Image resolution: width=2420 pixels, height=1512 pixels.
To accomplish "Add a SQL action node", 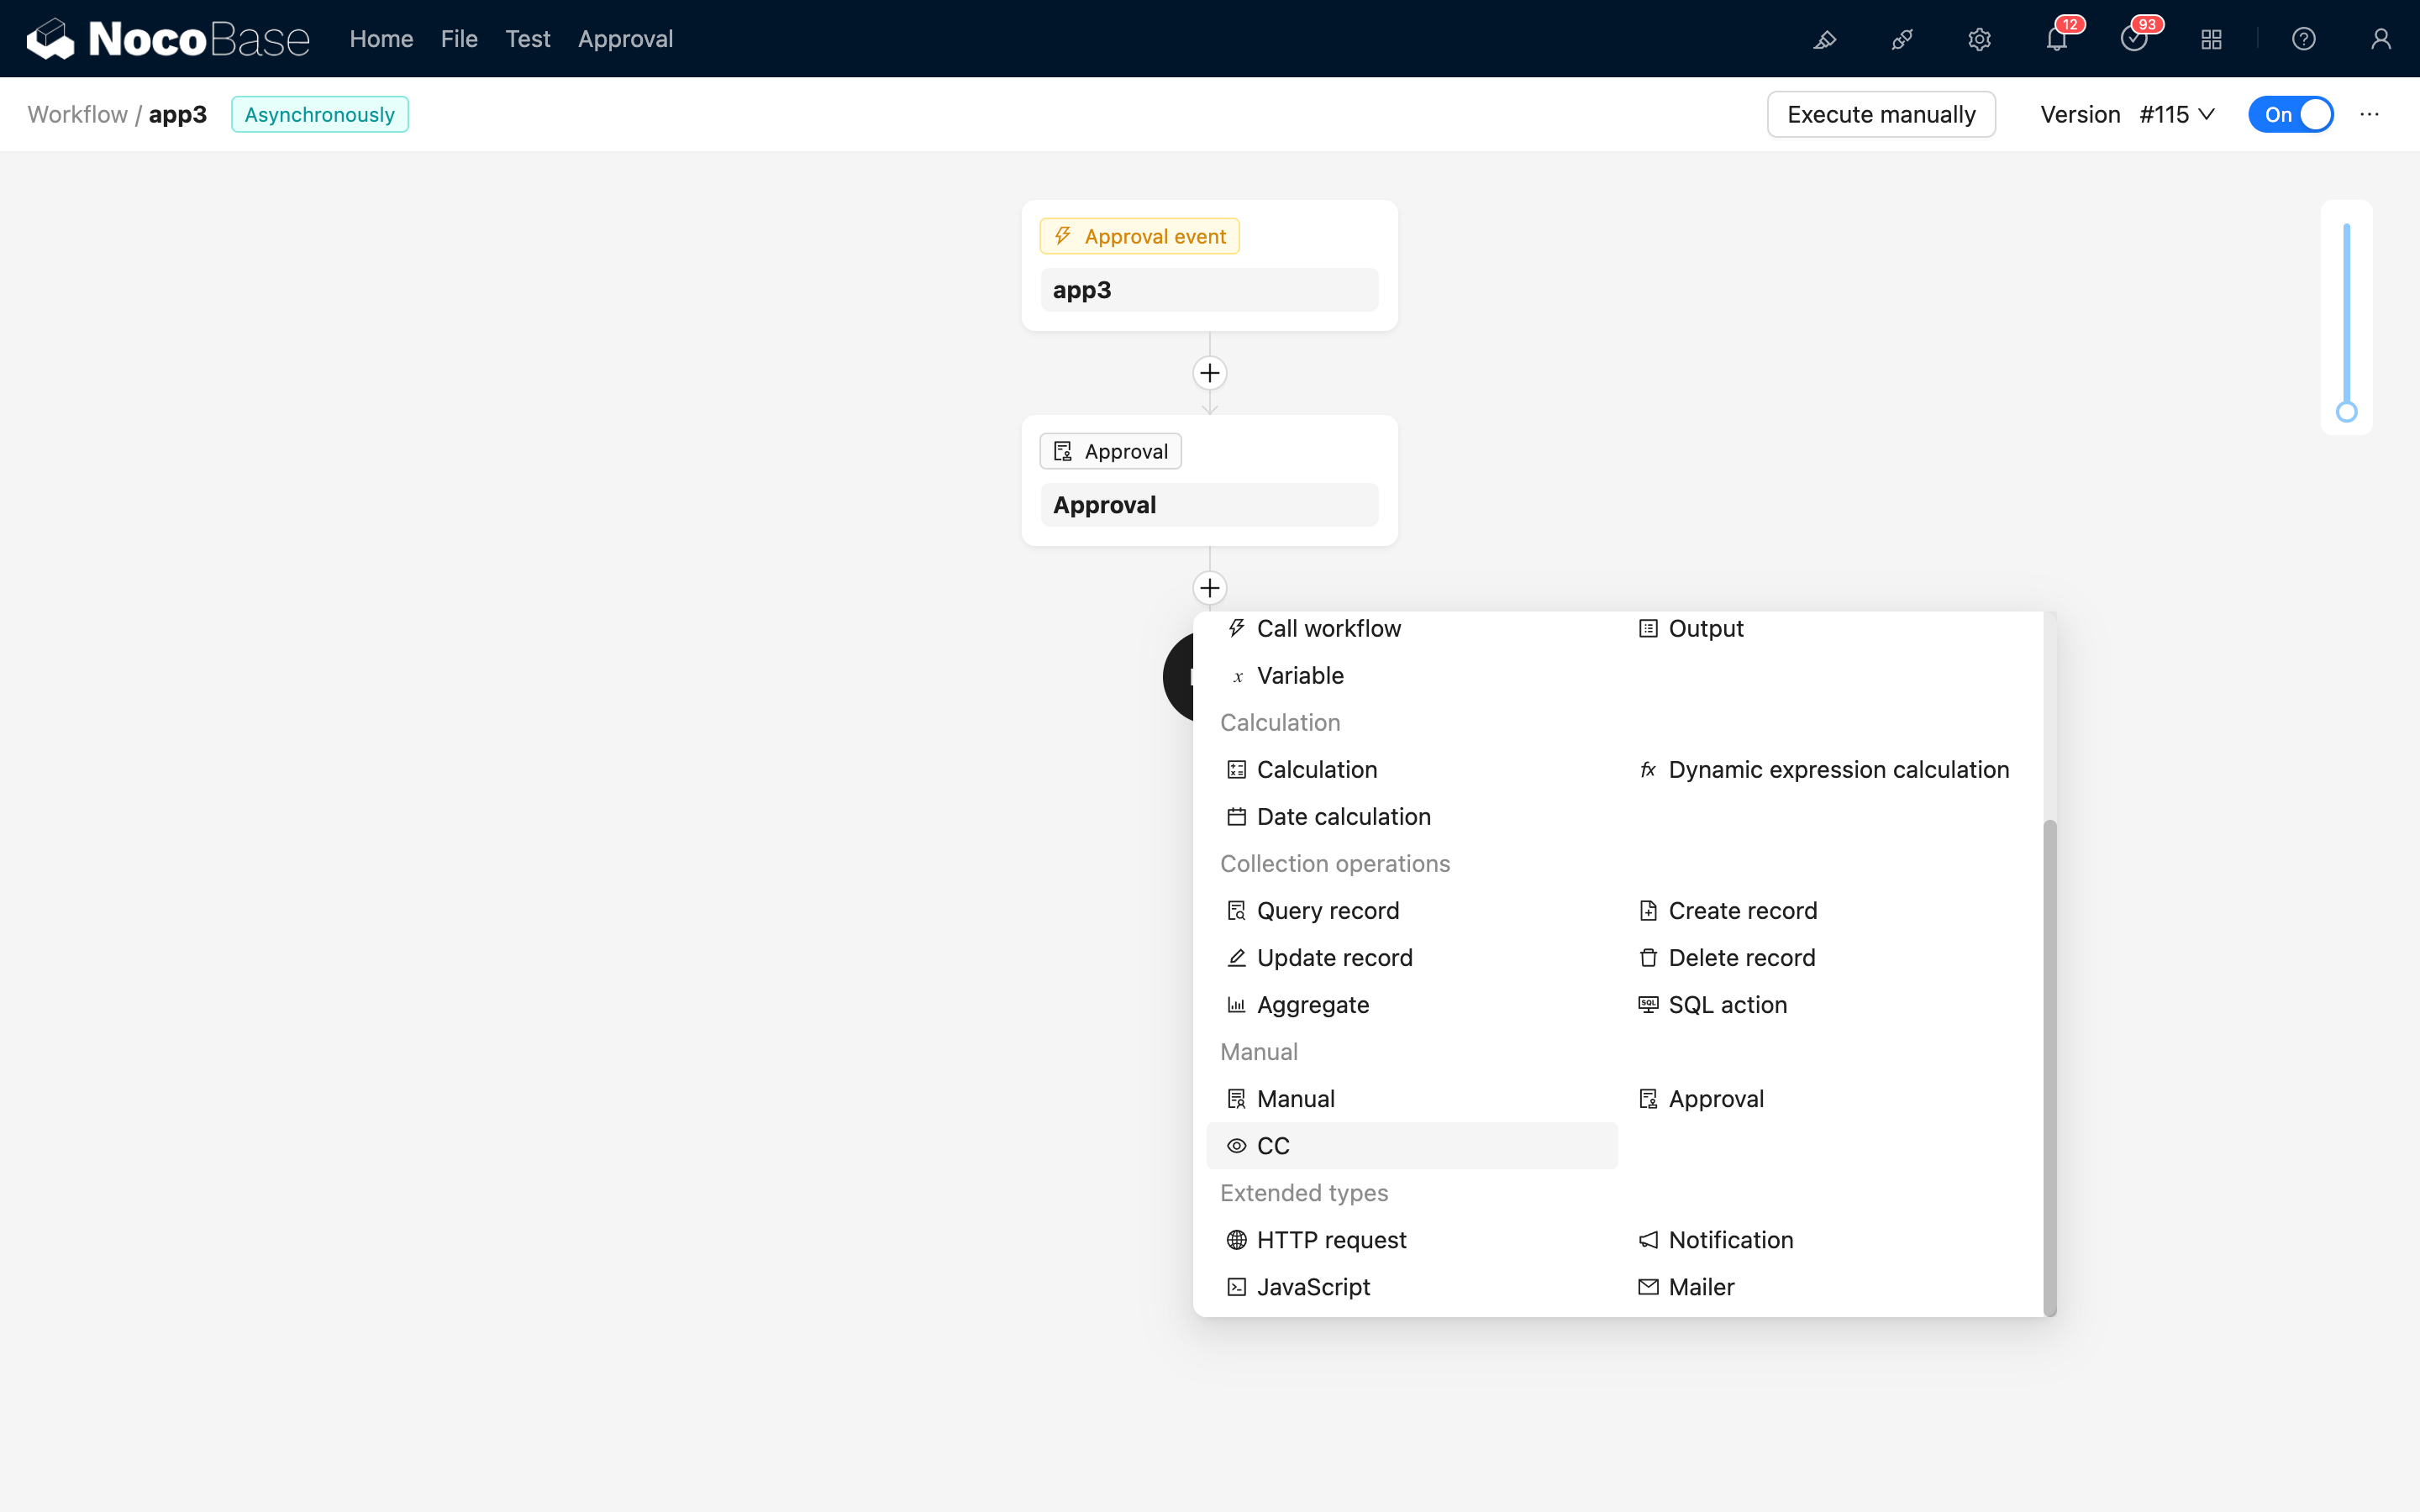I will point(1727,1005).
